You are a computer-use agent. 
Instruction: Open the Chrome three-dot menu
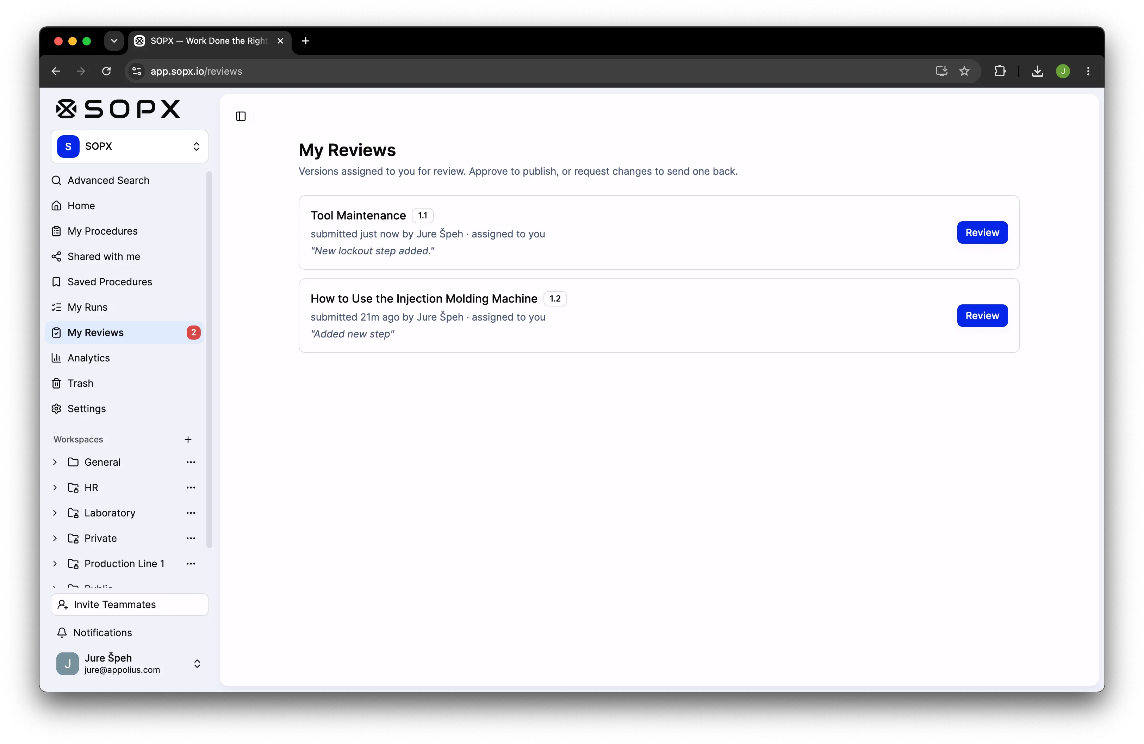(1088, 71)
